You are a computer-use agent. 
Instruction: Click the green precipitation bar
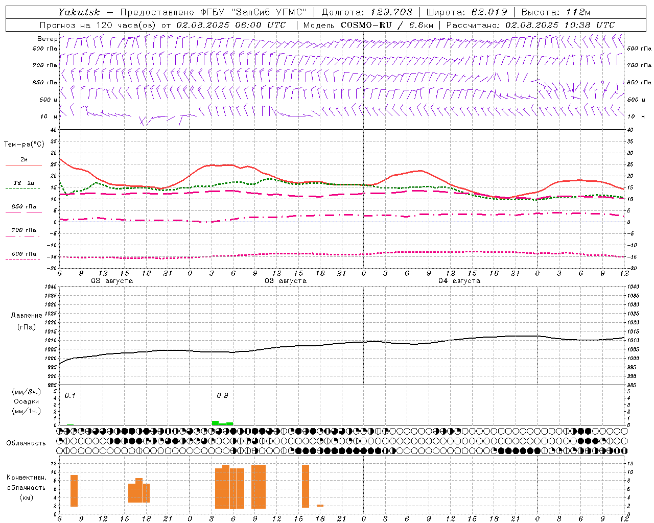(x=222, y=423)
